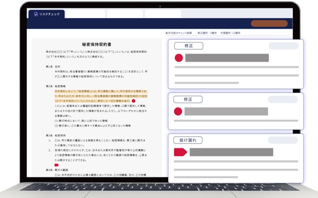Switch to the blank tab next to リスクチェック
318x198 pixels.
coord(85,14)
